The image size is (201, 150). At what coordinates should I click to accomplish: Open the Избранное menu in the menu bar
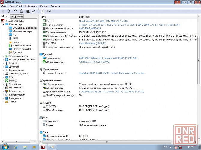pos(31,6)
